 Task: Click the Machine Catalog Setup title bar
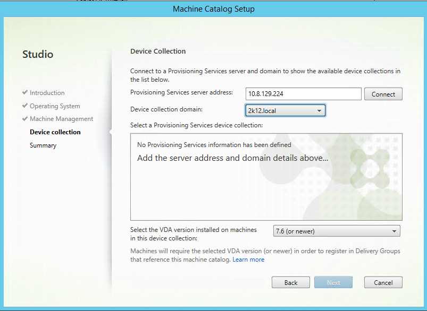(214, 9)
